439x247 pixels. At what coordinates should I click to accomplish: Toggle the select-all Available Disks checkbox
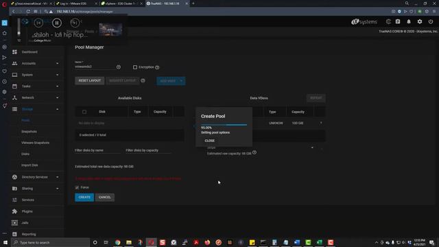pos(84,112)
